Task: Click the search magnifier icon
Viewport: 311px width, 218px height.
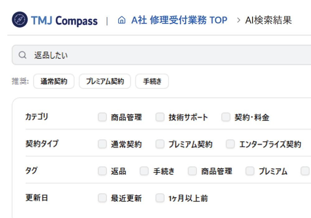Action: (x=22, y=55)
